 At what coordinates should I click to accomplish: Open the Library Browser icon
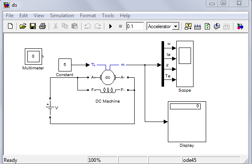(240, 26)
